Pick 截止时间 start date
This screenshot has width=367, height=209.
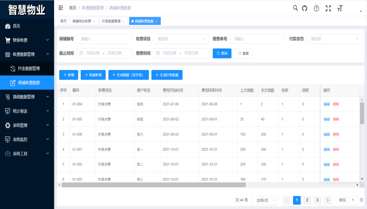(93, 53)
